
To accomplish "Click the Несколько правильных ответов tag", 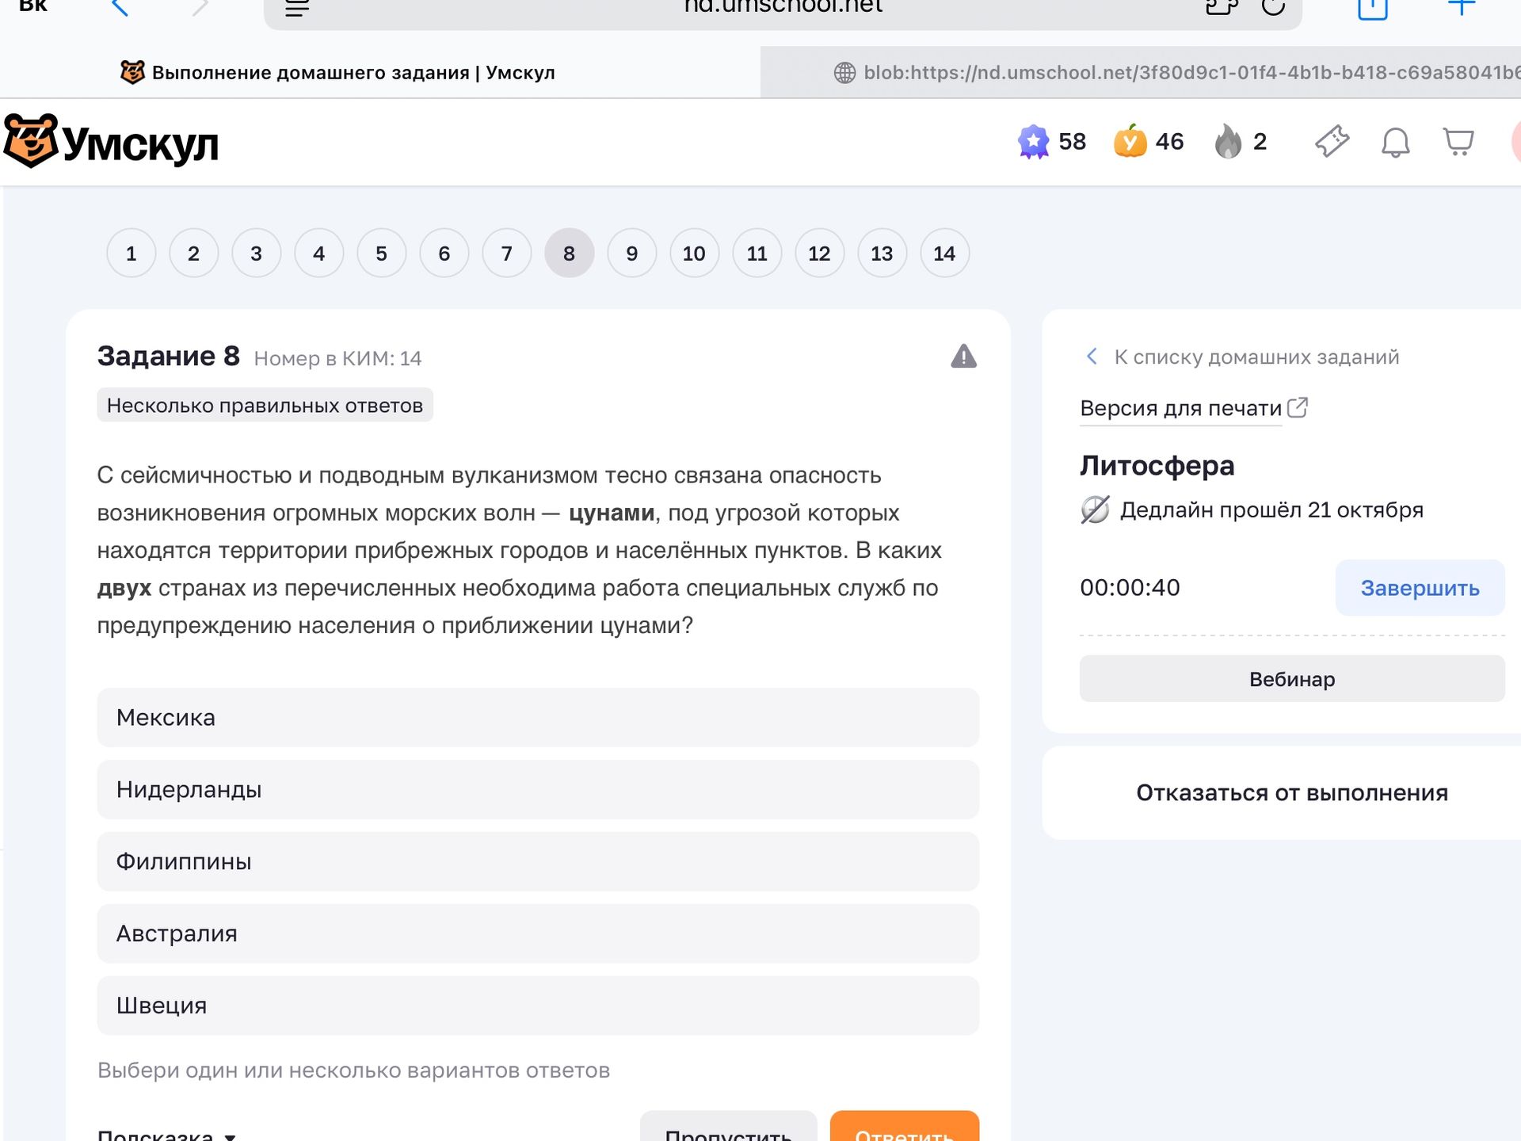I will [x=265, y=405].
